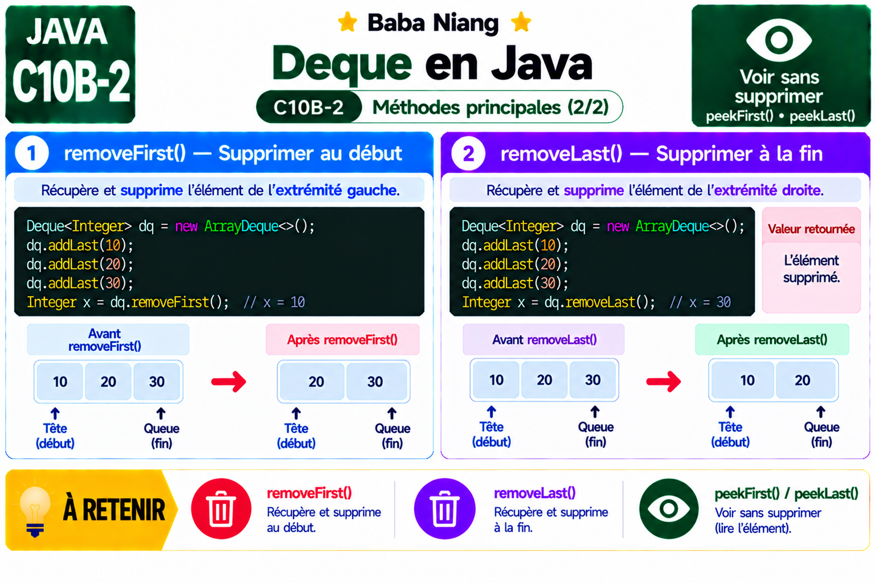875x583 pixels.
Task: Click the number 1 badge in removeFirst() header
Action: [31, 153]
